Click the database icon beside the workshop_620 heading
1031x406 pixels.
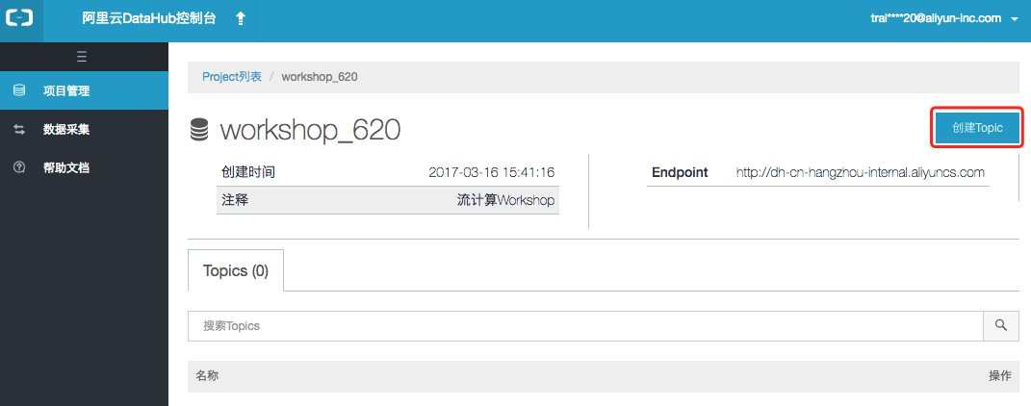click(x=199, y=130)
